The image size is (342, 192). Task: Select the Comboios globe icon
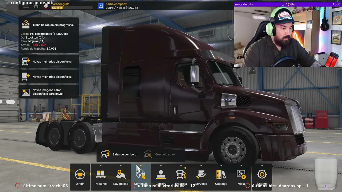141,174
